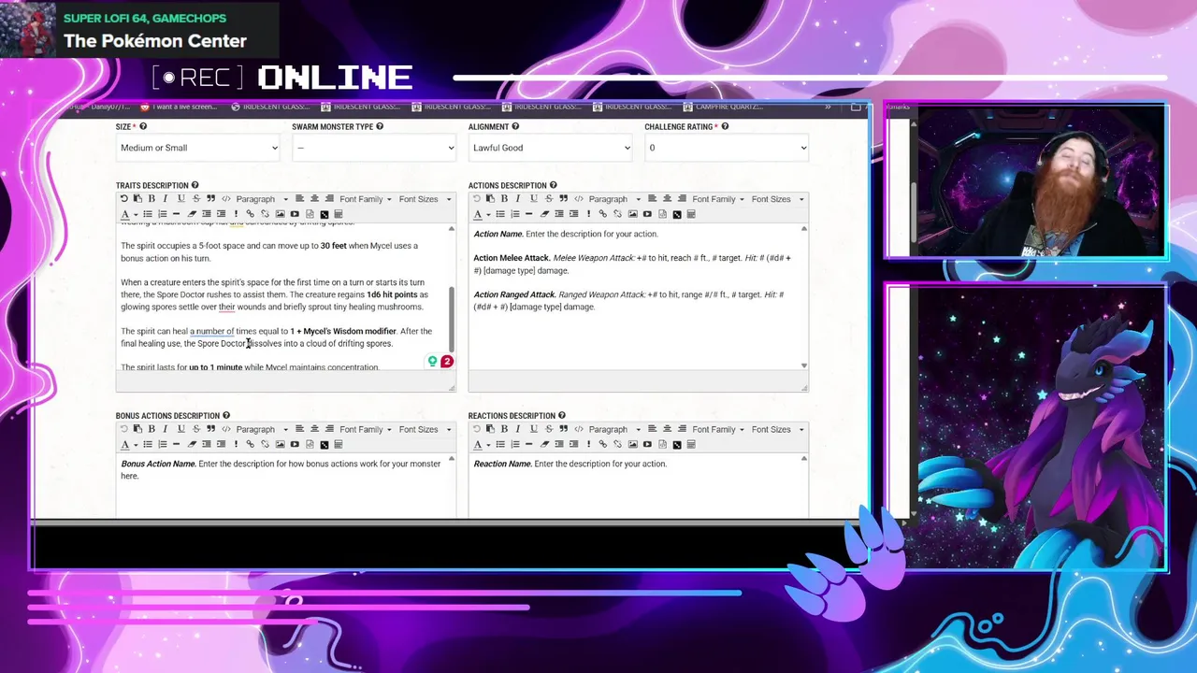This screenshot has height=673, width=1197.
Task: Toggle Italic in Actions Description toolbar
Action: point(518,198)
